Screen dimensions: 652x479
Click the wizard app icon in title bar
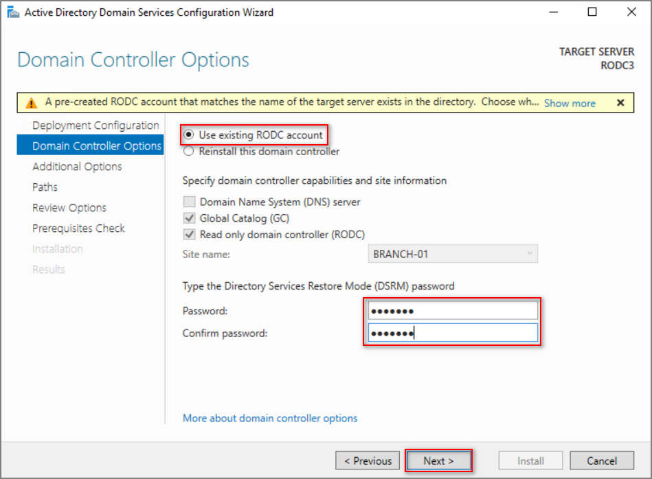coord(13,12)
